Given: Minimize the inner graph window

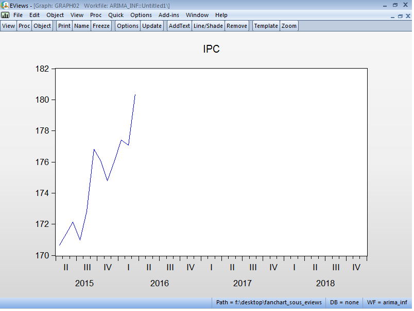Looking at the screenshot, I should (392, 17).
